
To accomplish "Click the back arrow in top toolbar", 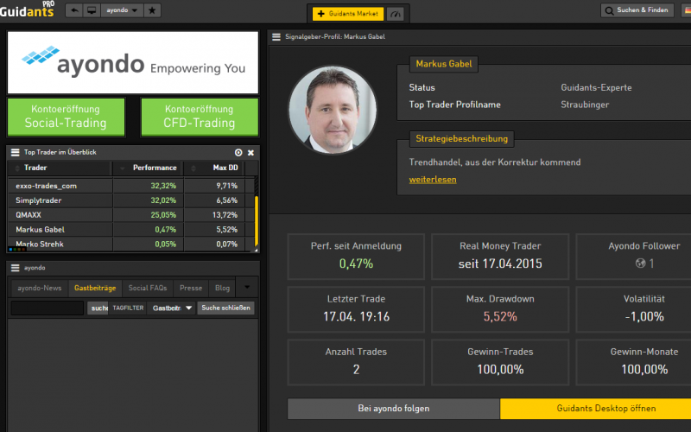I will tap(73, 10).
